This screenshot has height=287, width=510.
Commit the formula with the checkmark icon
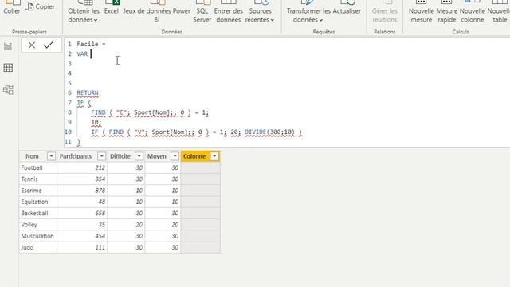[x=48, y=45]
